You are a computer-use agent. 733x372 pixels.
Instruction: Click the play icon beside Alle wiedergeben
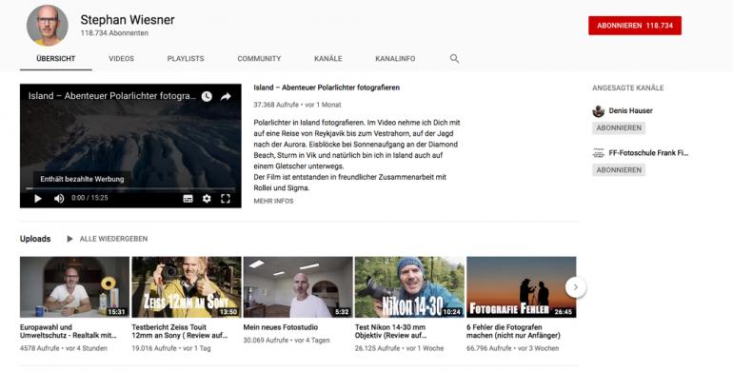[69, 239]
